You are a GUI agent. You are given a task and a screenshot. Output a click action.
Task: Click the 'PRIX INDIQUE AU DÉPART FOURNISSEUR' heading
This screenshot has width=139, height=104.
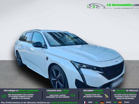coord(21,91)
